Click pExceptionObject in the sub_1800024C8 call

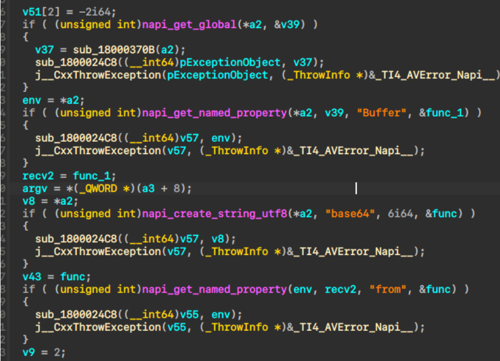[230, 62]
